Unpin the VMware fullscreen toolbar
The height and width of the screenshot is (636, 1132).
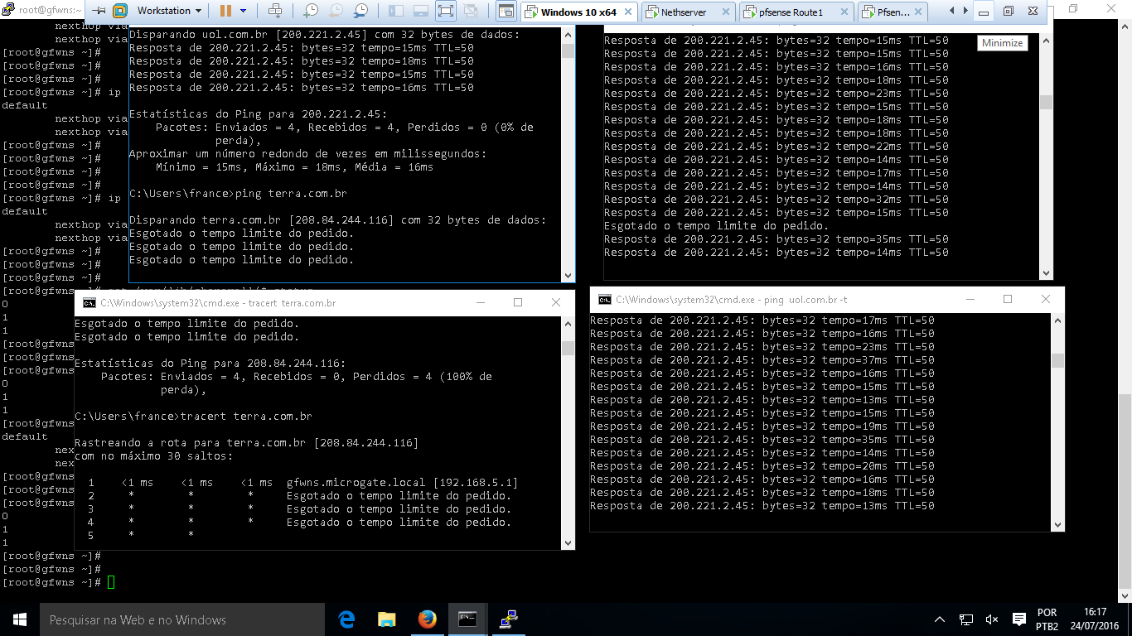(98, 11)
